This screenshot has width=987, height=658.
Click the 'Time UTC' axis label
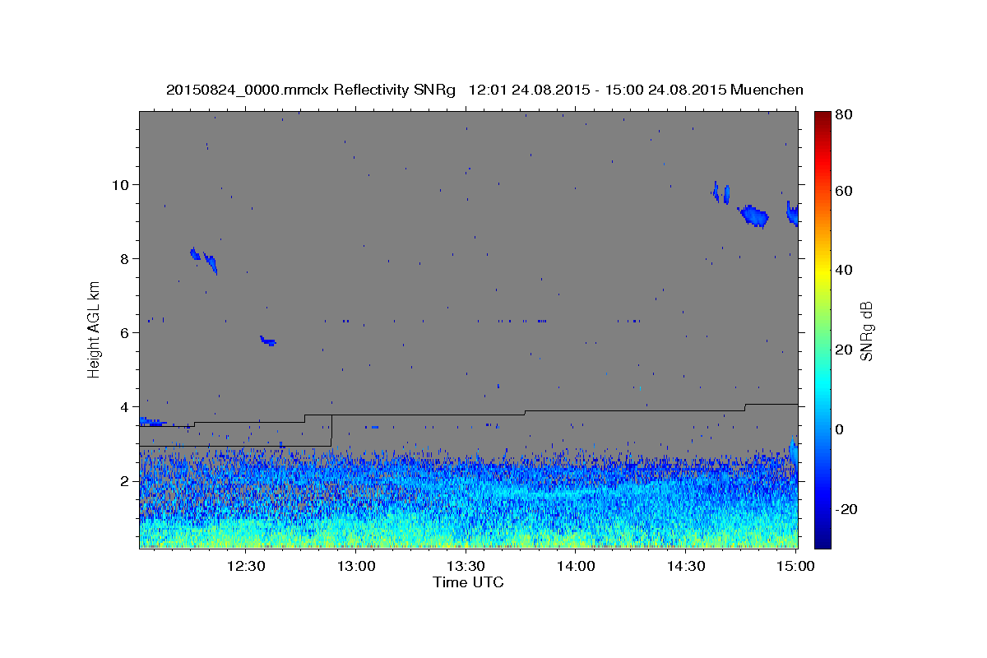coord(468,582)
